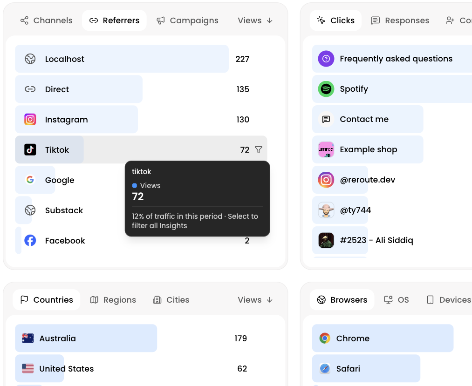
Task: Click the Substack globe icon
Action: 30,210
